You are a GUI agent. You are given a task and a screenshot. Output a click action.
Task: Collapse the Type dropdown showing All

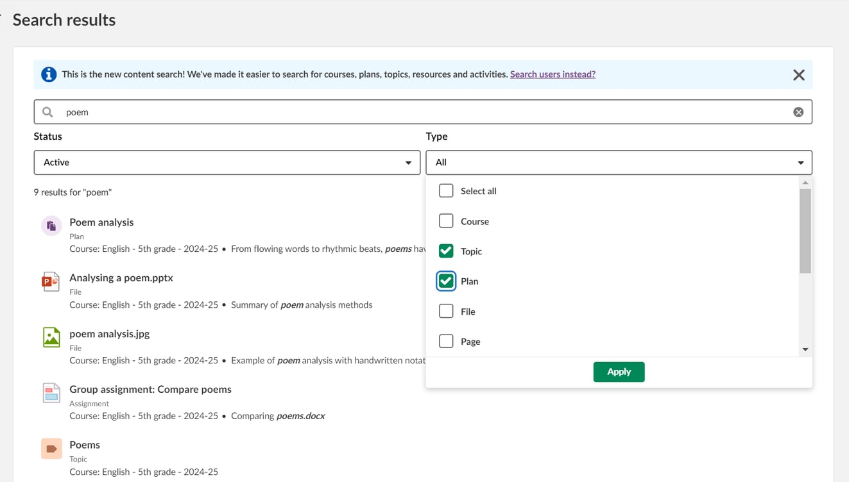[619, 163]
